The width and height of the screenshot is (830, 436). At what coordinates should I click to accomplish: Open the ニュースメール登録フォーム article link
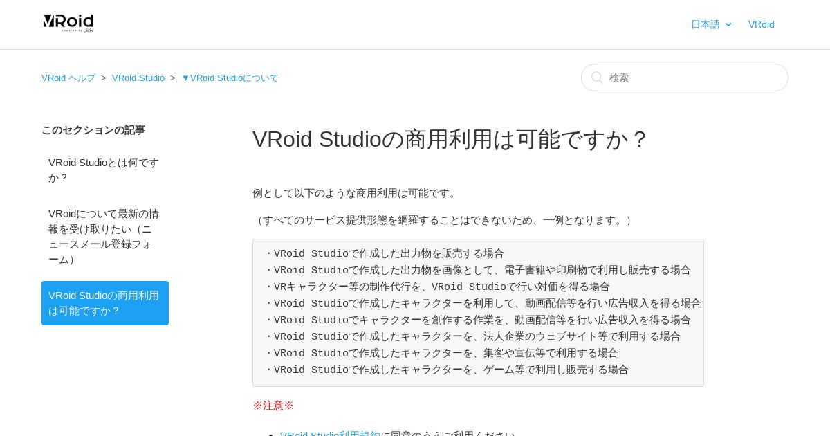click(x=105, y=237)
